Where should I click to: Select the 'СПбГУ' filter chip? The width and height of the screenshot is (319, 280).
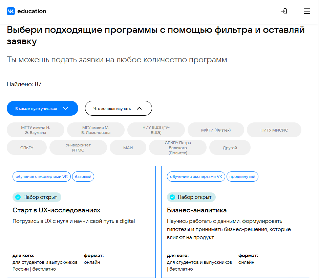pyautogui.click(x=27, y=148)
